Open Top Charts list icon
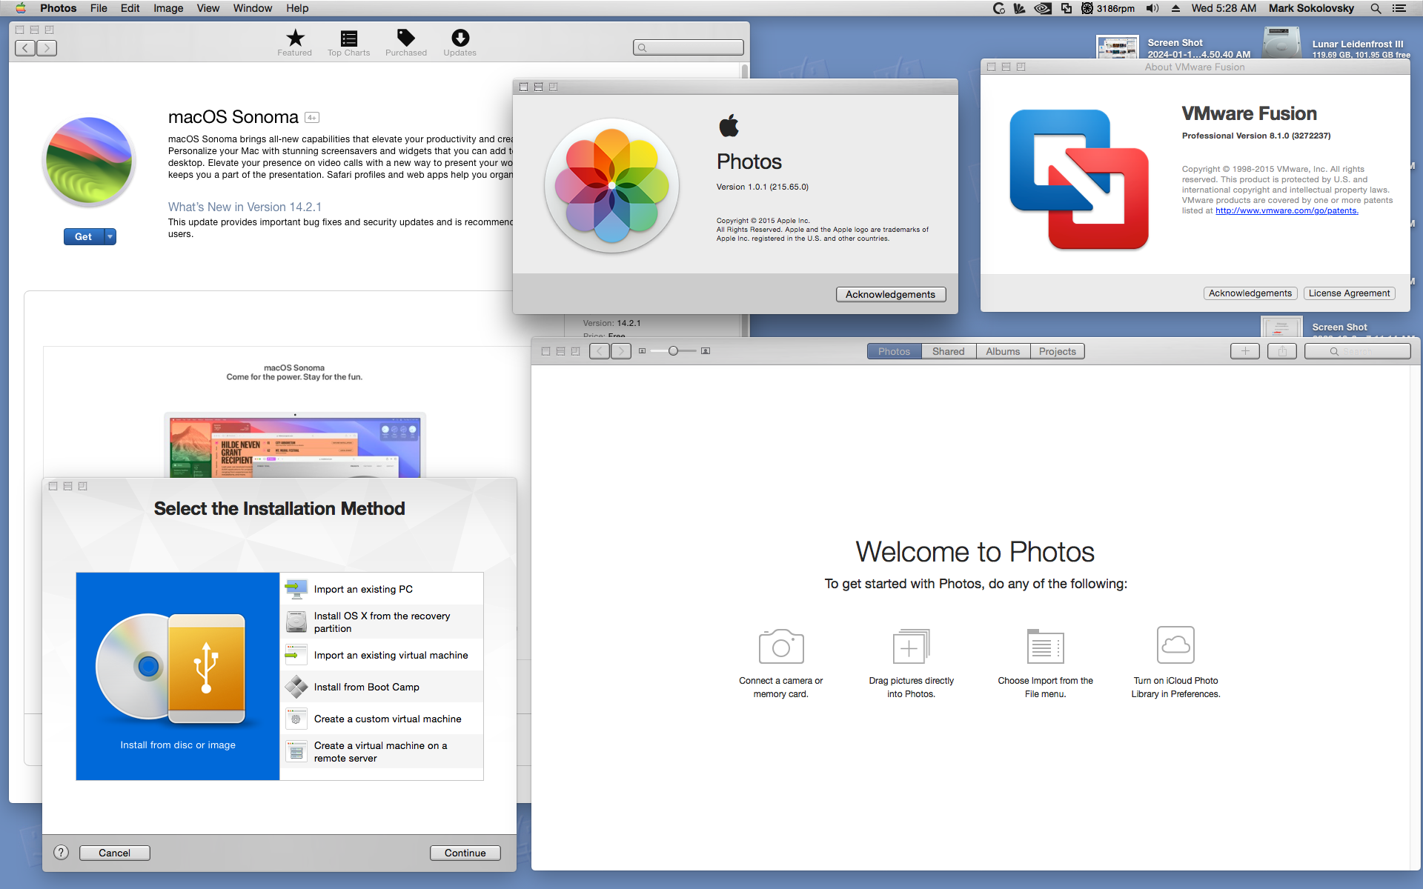The image size is (1423, 889). click(x=348, y=39)
